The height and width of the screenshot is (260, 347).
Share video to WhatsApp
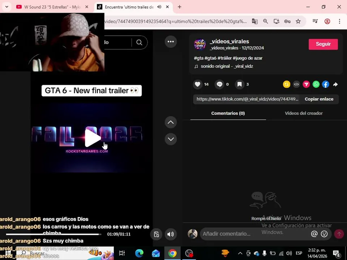point(316,84)
